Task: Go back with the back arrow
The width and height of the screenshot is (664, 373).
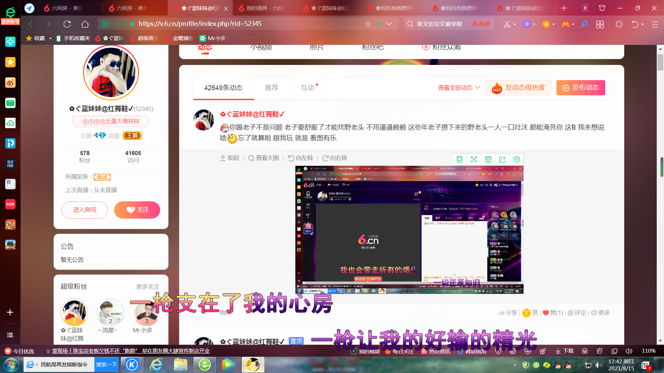Action: point(30,24)
